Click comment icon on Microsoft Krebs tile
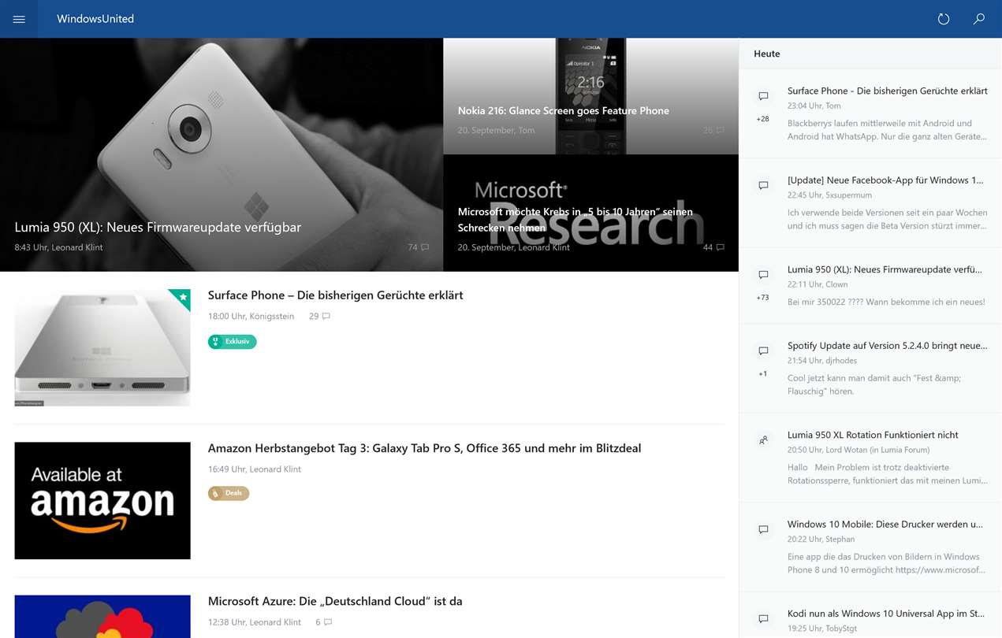 (720, 247)
